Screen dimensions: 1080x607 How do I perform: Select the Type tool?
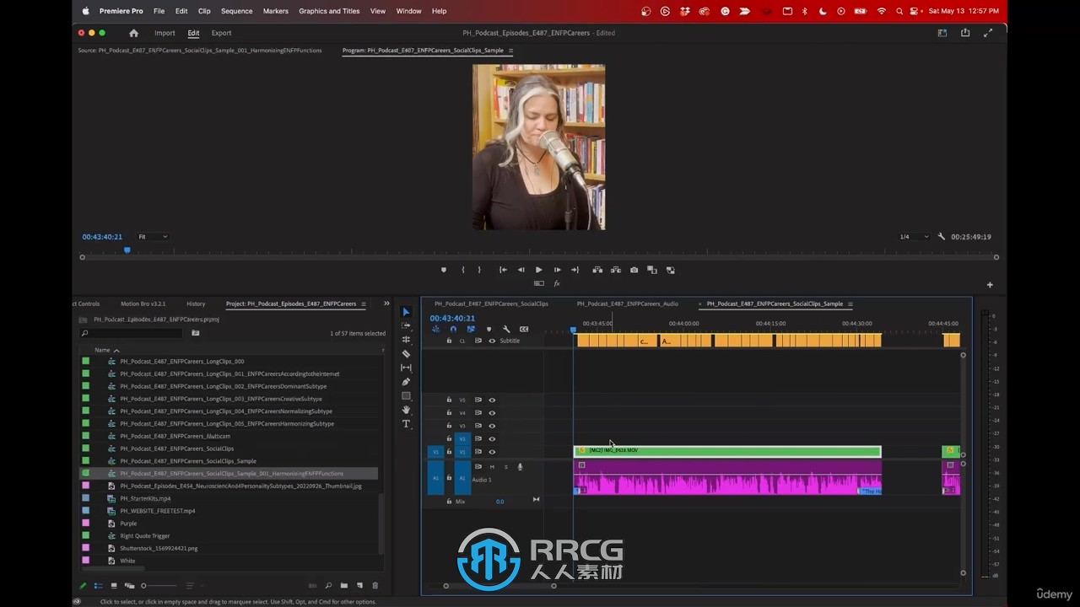pyautogui.click(x=406, y=424)
